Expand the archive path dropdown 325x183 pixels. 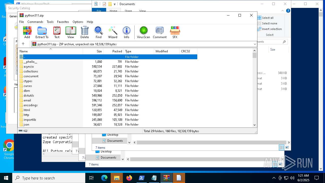click(255, 44)
